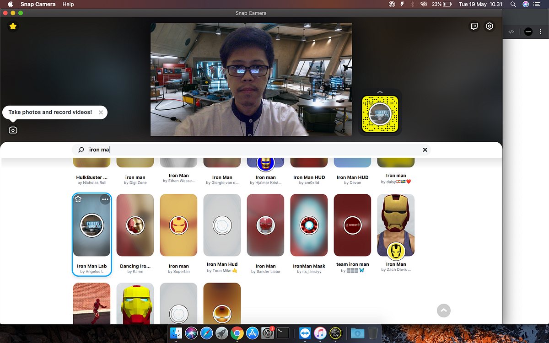Open Finder from the dock
The height and width of the screenshot is (343, 549).
[x=176, y=333]
